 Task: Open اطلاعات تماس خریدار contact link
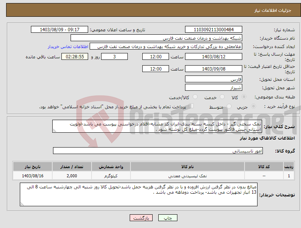coord(68,47)
